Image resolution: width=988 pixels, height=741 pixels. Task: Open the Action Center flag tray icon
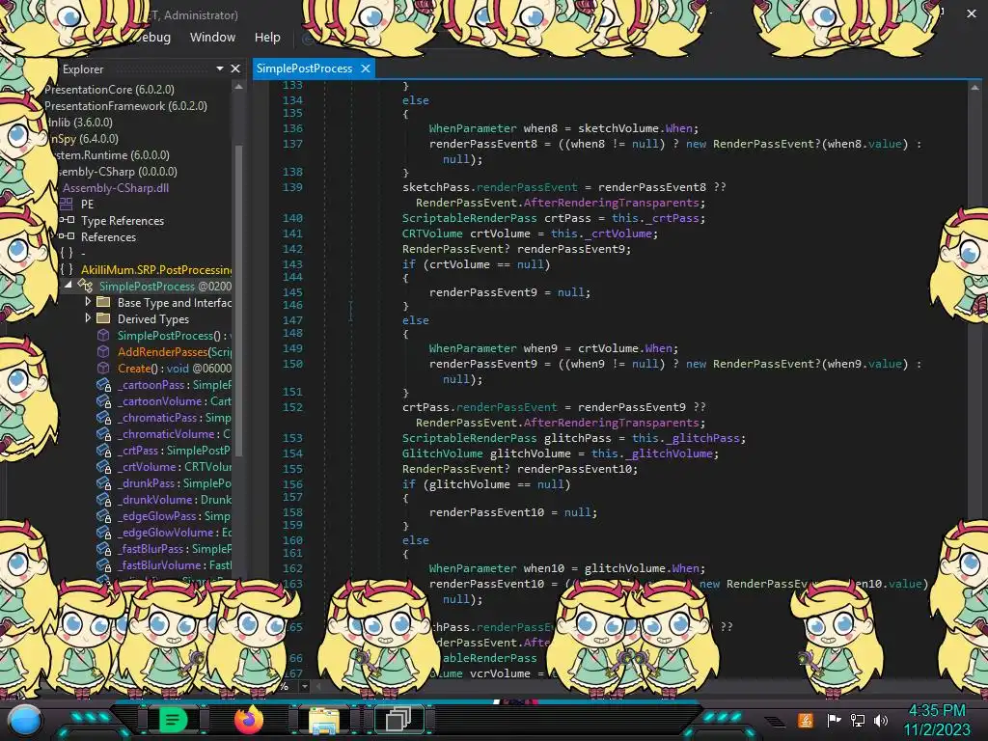point(835,720)
